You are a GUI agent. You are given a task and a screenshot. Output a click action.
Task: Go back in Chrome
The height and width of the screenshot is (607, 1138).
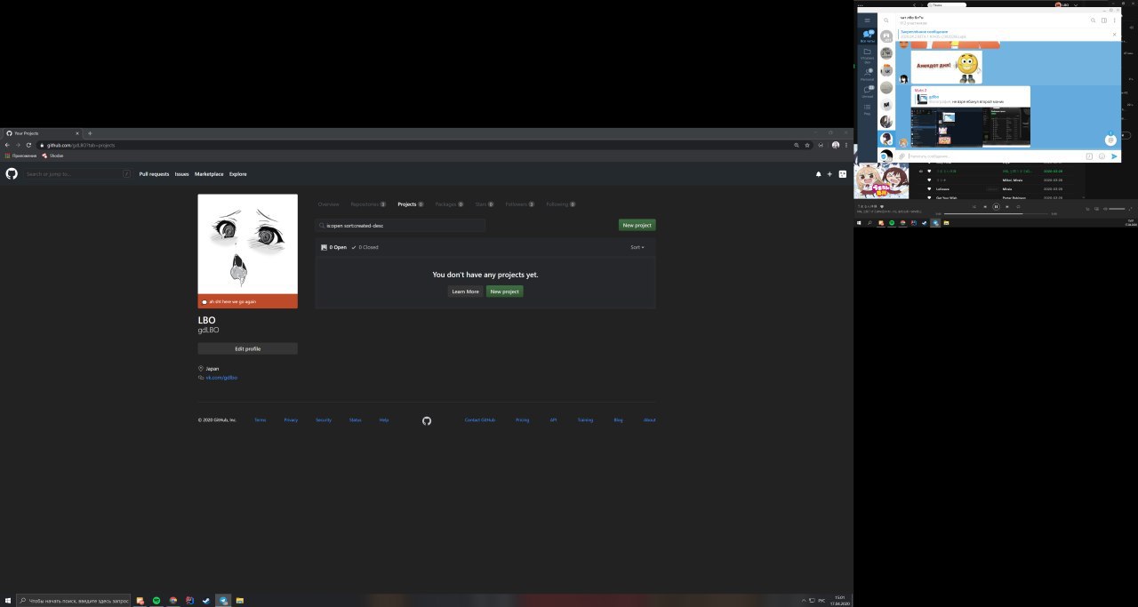tap(8, 145)
